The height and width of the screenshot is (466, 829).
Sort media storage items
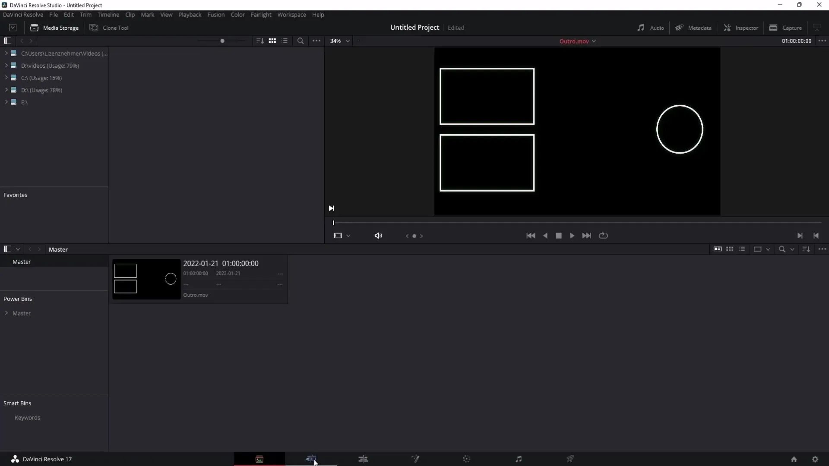pos(260,41)
